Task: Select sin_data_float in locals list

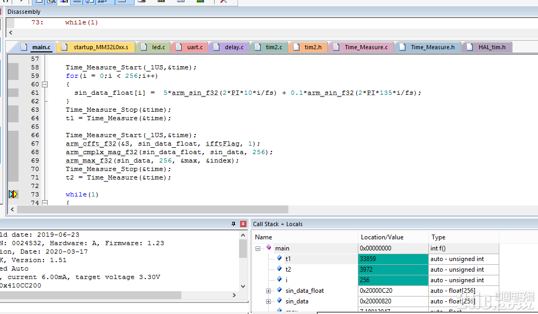Action: pyautogui.click(x=304, y=291)
